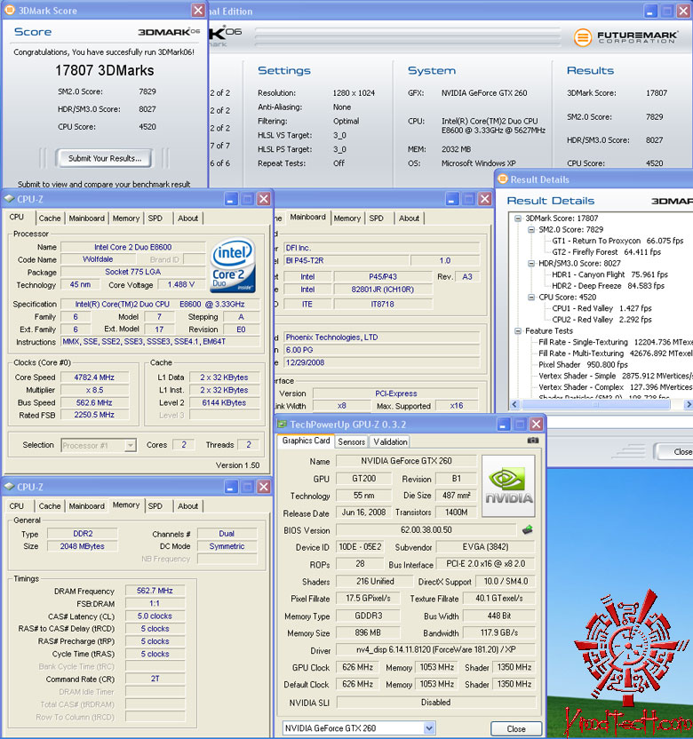Collapse the Feature Tests tree node
This screenshot has width=693, height=739.
point(518,330)
